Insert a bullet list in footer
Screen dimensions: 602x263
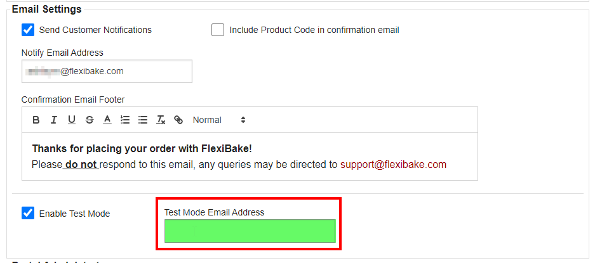click(x=143, y=120)
